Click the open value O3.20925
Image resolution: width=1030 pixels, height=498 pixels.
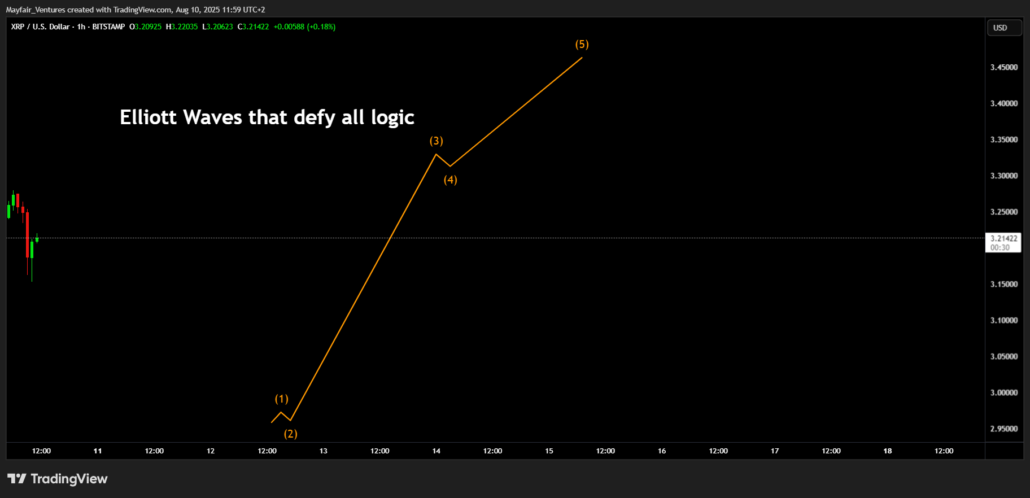click(x=146, y=27)
